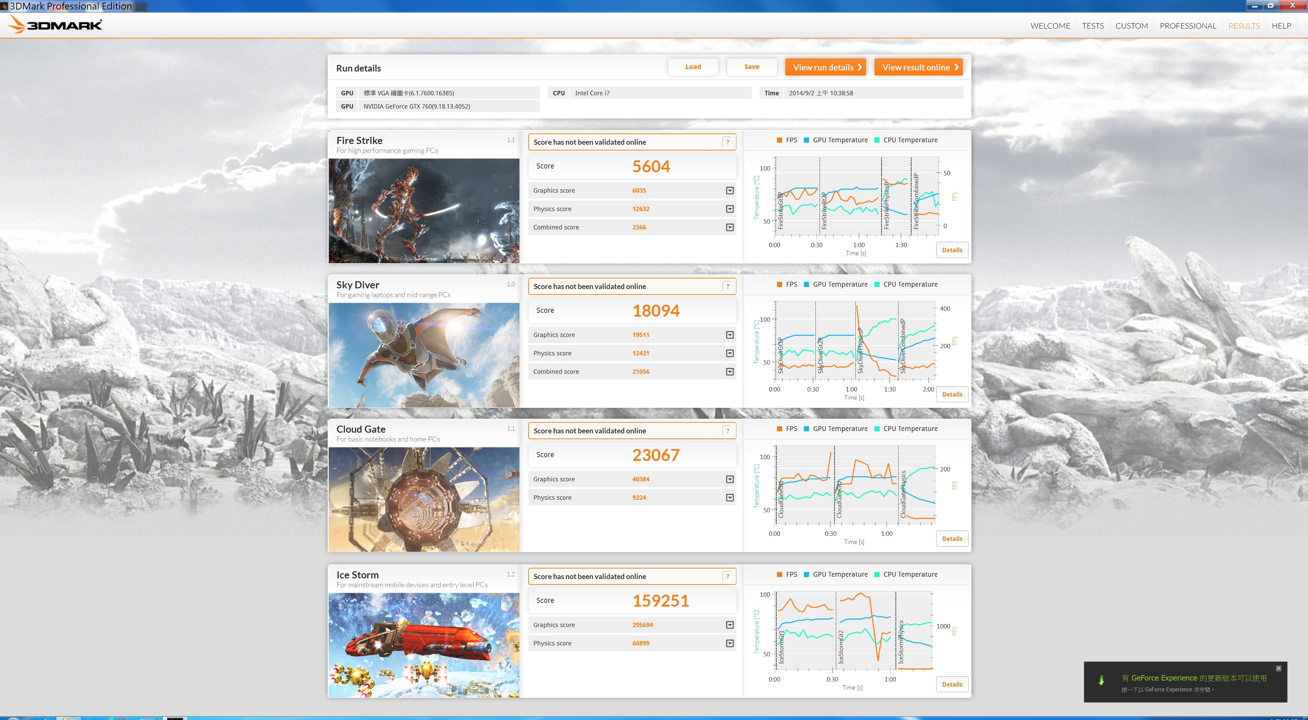The image size is (1308, 720).
Task: Toggle CPU Temperature legend in Fire Strike chart
Action: (x=906, y=140)
